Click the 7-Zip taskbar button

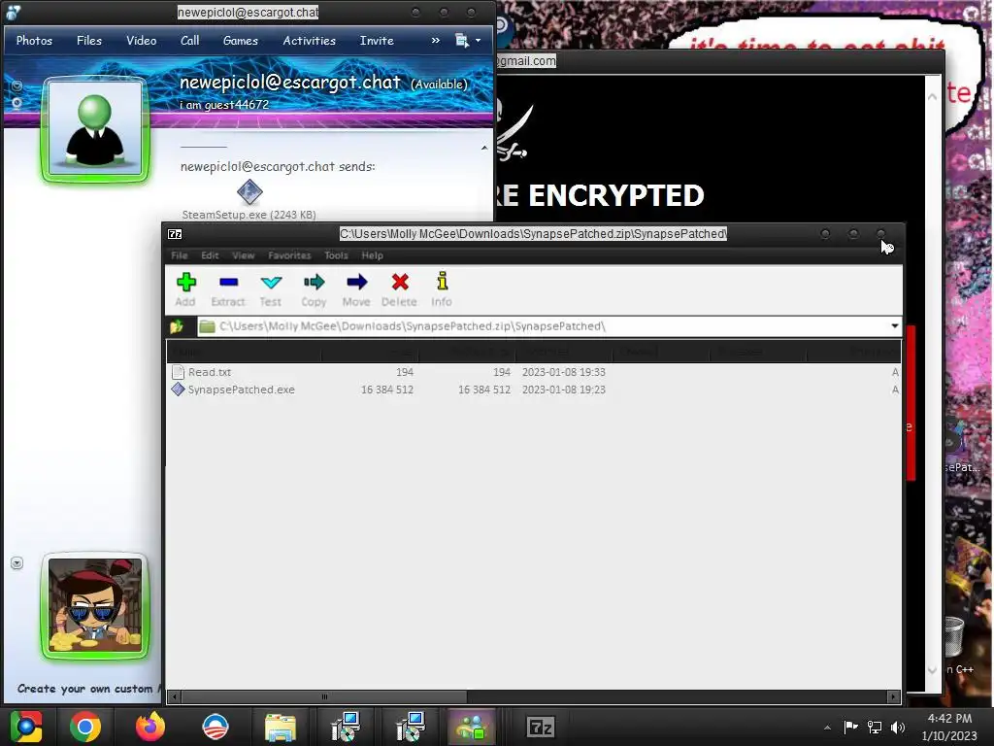(541, 727)
